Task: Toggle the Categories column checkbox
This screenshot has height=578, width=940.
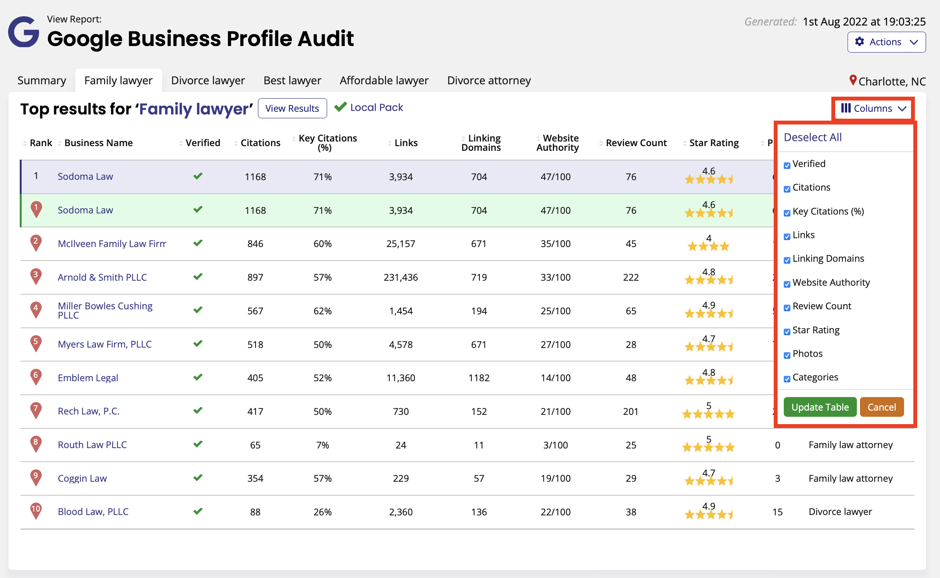Action: [787, 379]
